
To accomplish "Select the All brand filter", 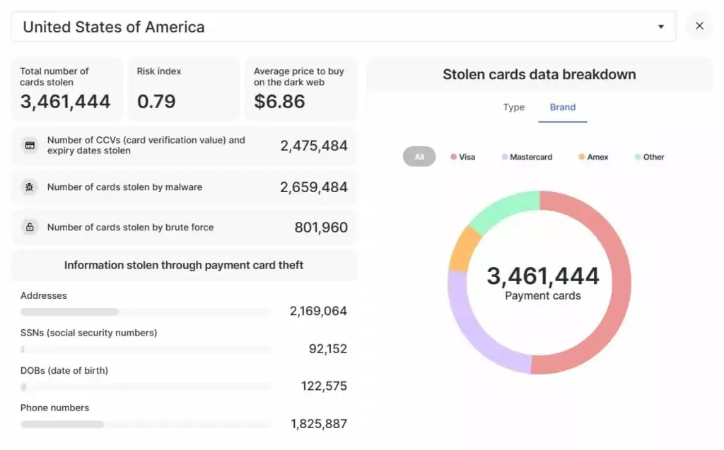I will click(x=419, y=157).
